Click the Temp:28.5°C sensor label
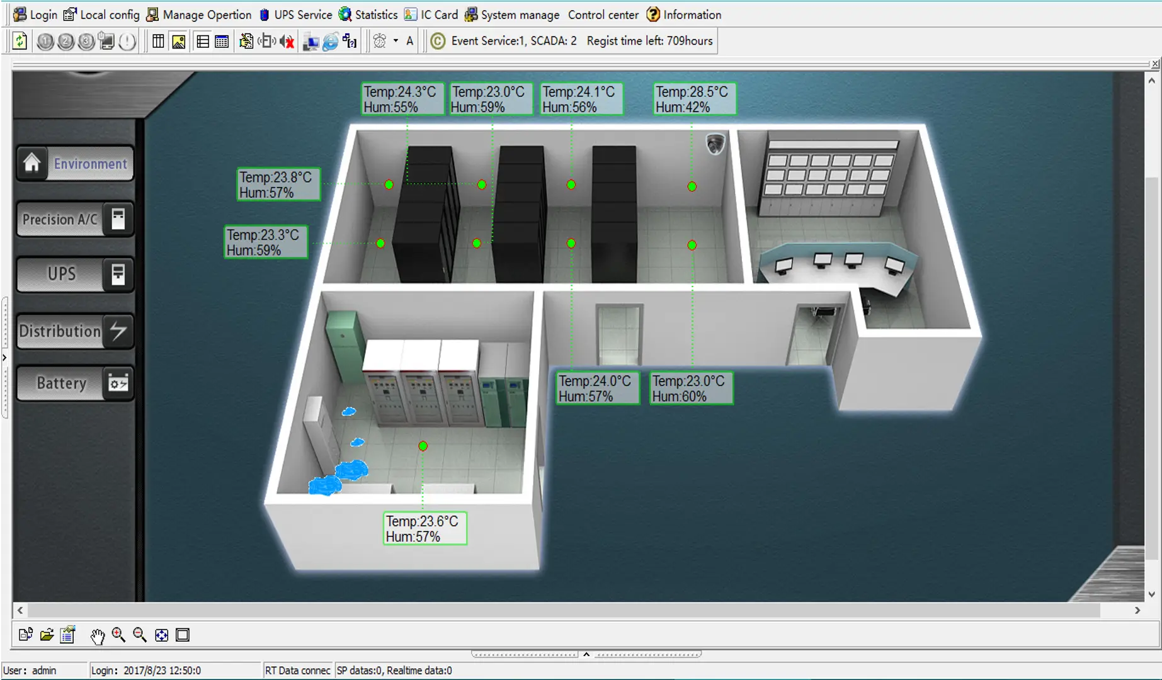The image size is (1162, 680). point(695,99)
